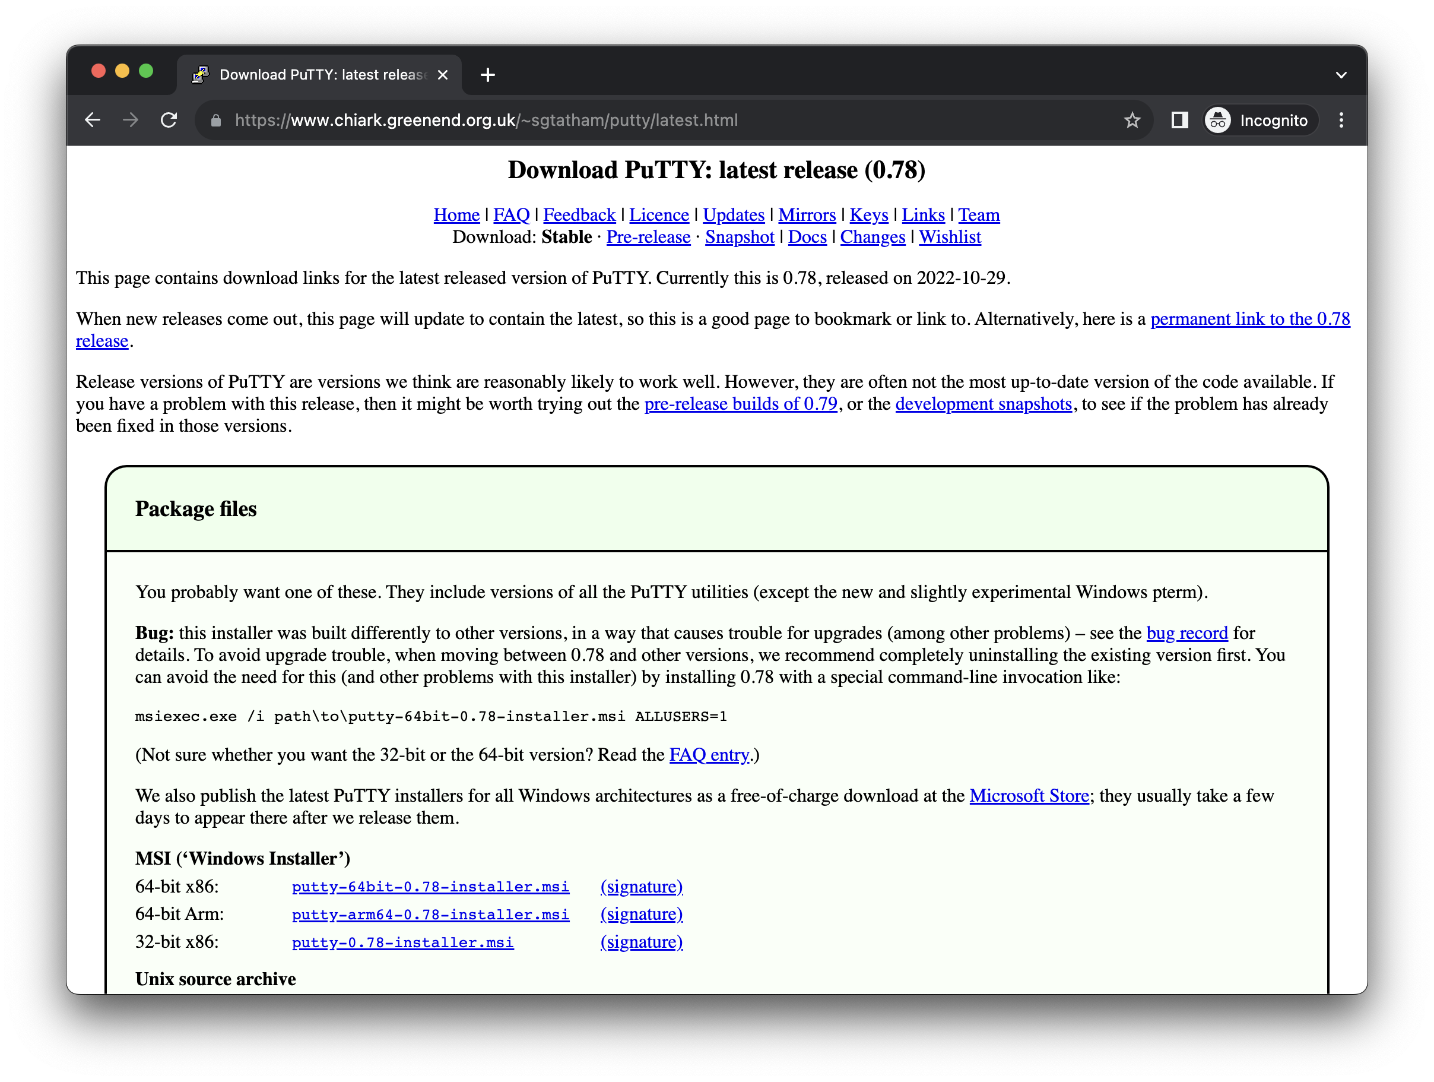This screenshot has height=1082, width=1434.
Task: Open the side panel icon
Action: click(x=1179, y=120)
